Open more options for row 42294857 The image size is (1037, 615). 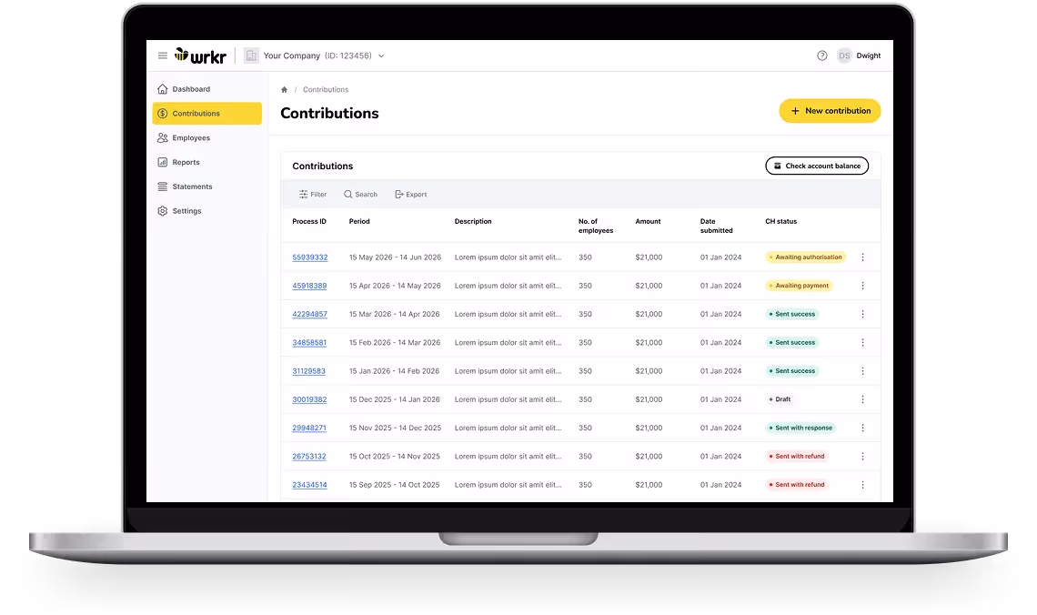[862, 314]
